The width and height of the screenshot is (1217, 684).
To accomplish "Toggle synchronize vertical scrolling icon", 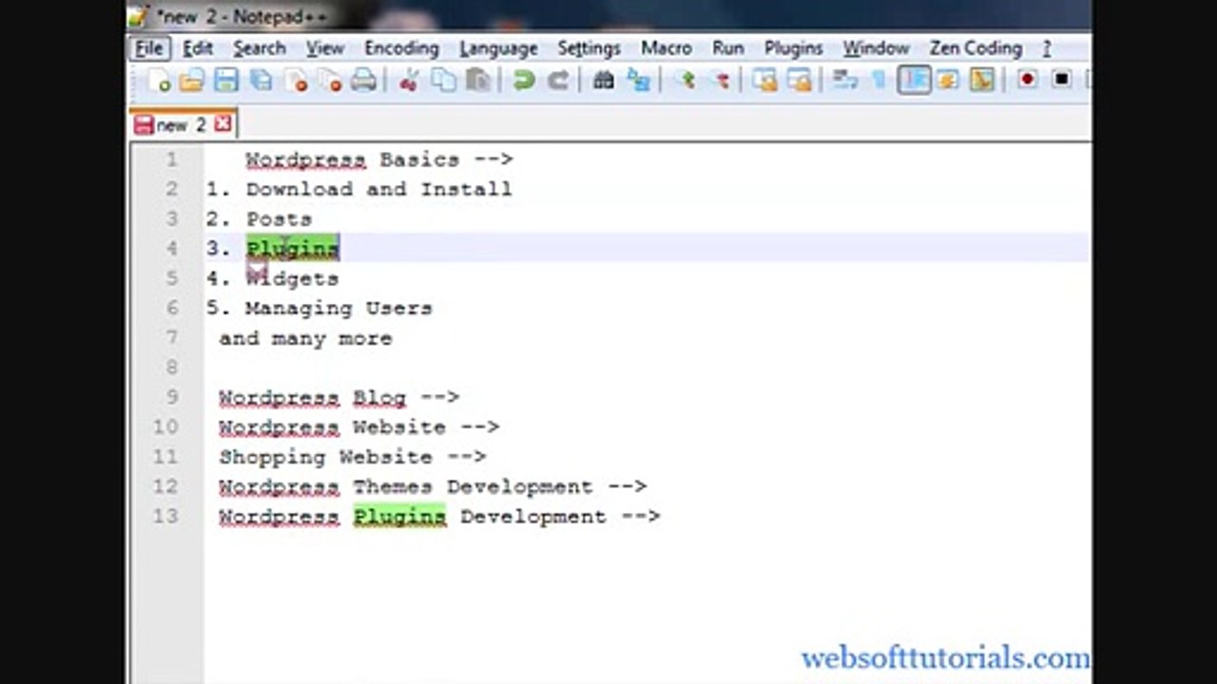I will (765, 81).
